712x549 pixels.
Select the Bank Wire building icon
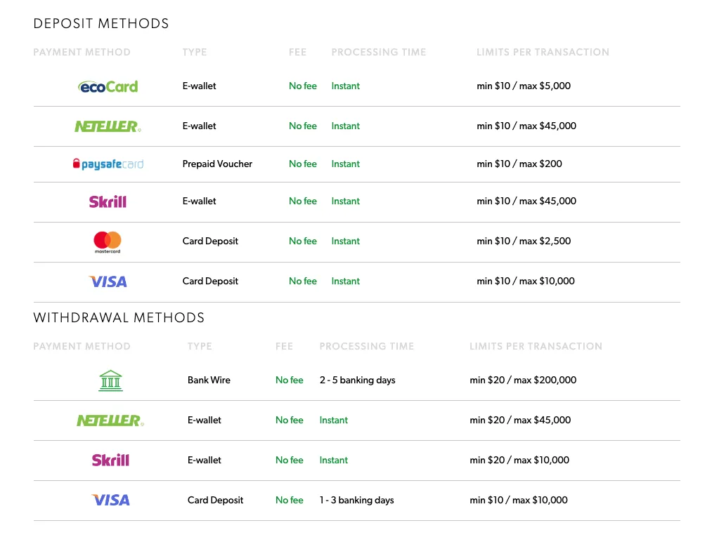coord(110,381)
